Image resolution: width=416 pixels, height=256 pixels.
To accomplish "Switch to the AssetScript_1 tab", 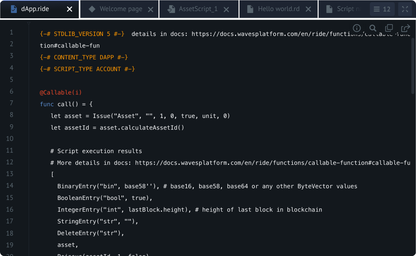I will pos(198,9).
